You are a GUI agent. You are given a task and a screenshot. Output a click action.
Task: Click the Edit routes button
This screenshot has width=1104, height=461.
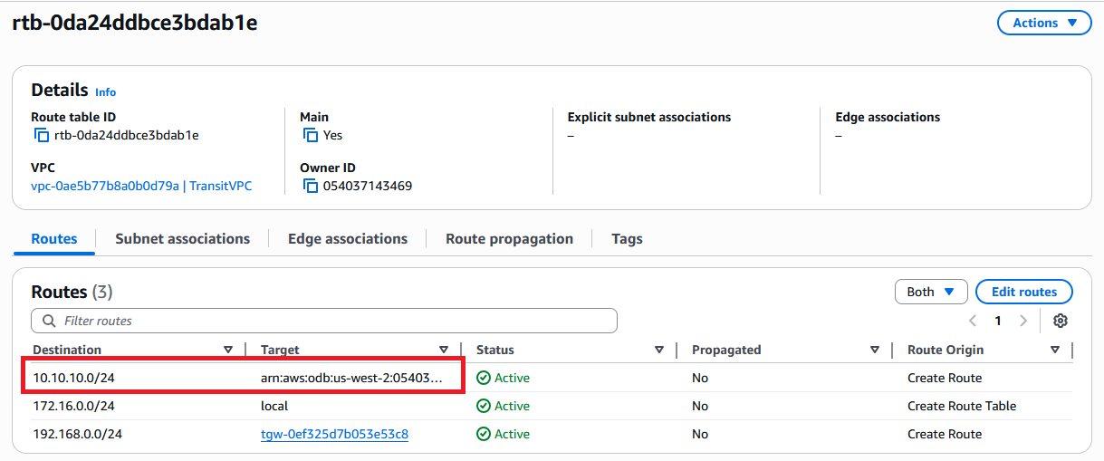click(1023, 292)
